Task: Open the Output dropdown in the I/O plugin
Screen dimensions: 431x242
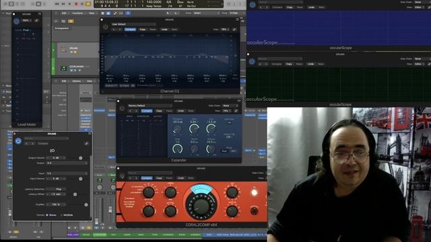Action: (x=67, y=163)
